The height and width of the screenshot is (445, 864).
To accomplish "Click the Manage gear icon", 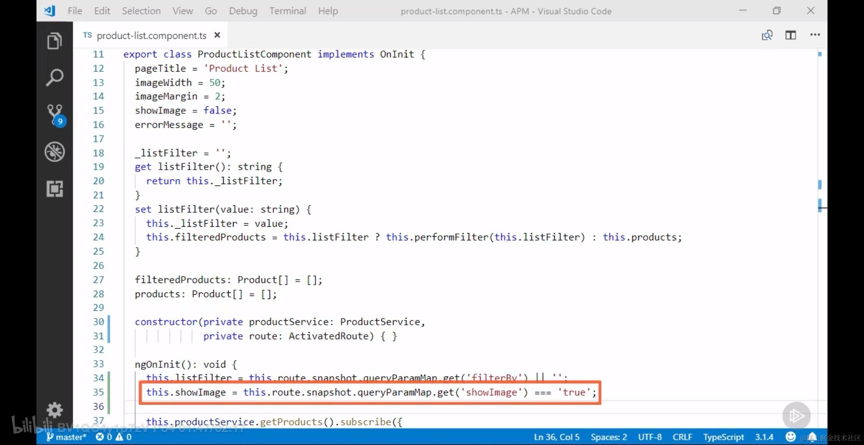I will pyautogui.click(x=54, y=410).
